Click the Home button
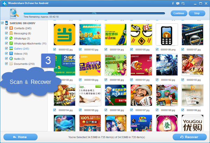 [x=21, y=137]
